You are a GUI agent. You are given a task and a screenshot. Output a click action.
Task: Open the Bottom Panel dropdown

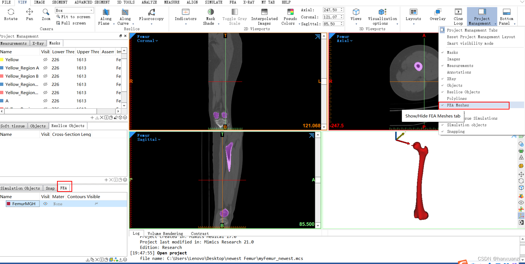coord(506,17)
